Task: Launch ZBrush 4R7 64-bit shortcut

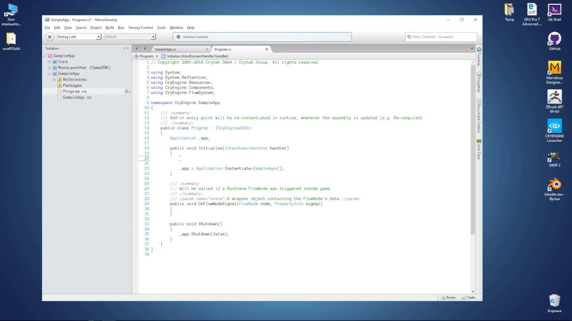Action: coord(555,102)
